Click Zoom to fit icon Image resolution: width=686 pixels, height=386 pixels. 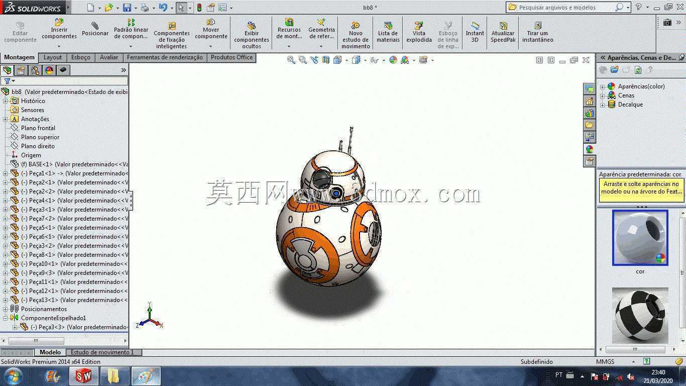(x=291, y=60)
